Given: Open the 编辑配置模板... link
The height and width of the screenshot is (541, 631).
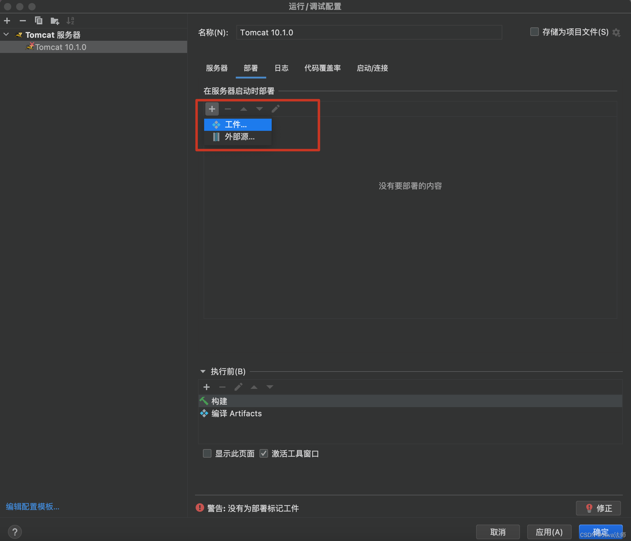Looking at the screenshot, I should (33, 506).
